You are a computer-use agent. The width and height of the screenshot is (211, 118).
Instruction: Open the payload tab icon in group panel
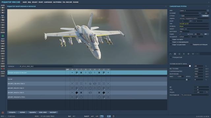pos(175,54)
